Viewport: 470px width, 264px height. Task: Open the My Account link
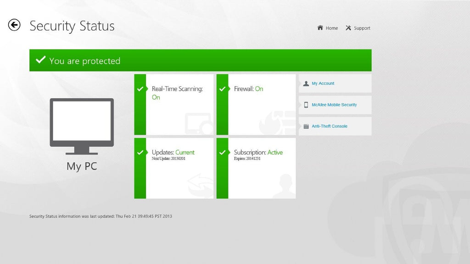[323, 83]
